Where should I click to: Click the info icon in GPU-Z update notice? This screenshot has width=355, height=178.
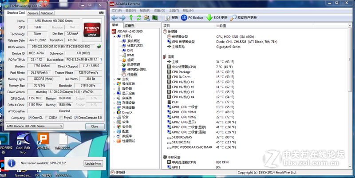pyautogui.click(x=12, y=163)
